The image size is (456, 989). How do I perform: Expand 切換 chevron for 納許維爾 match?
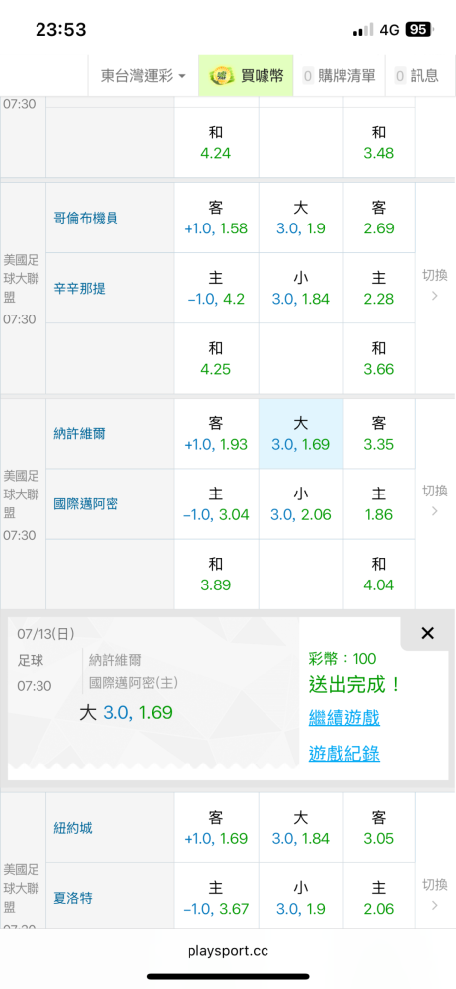(434, 500)
